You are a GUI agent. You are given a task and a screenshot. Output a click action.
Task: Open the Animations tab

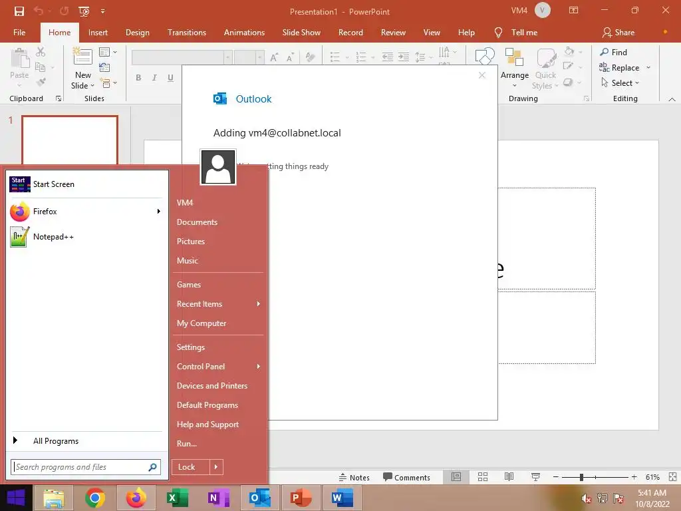click(x=244, y=33)
